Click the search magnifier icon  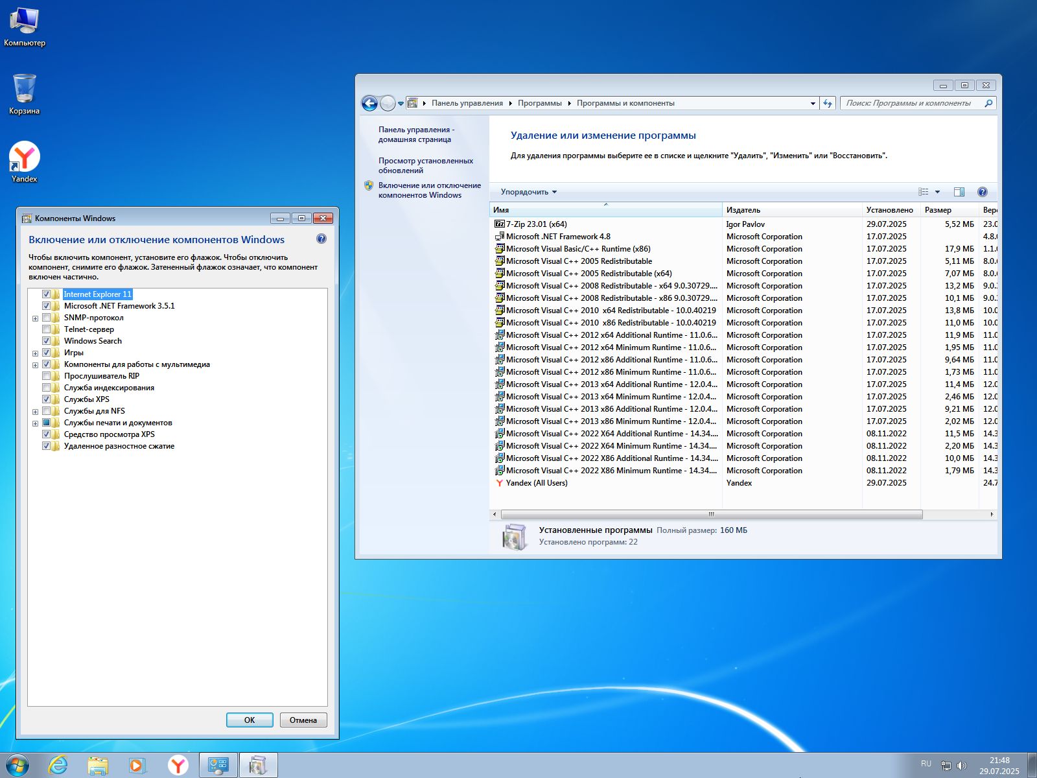pyautogui.click(x=988, y=103)
